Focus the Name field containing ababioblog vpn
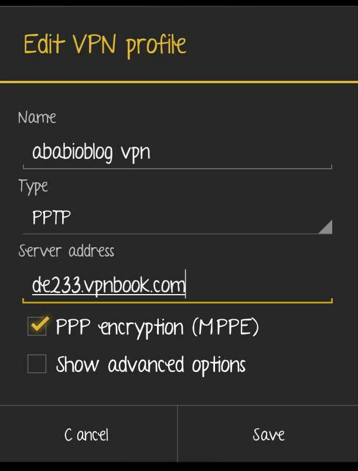Viewport: 358px width, 471px height. point(177,153)
